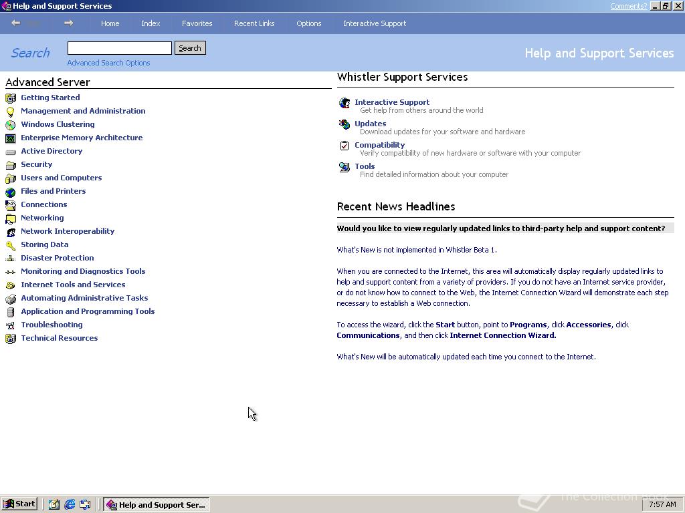Viewport: 685px width, 513px height.
Task: Open the Technical Resources link
Action: [x=60, y=338]
